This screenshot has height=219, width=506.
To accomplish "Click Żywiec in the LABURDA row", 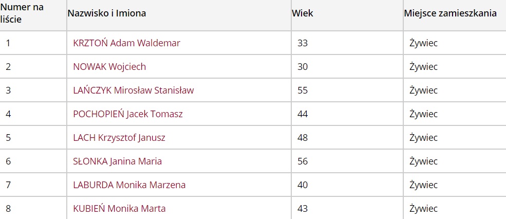I will (423, 185).
